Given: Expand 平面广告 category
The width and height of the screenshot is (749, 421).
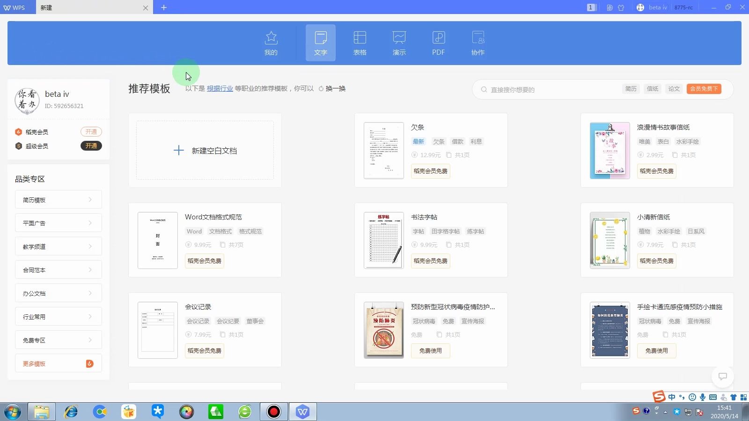Looking at the screenshot, I should pyautogui.click(x=59, y=223).
